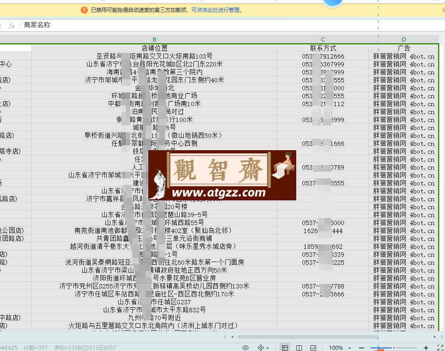The image size is (445, 351).
Task: Switch to page layout view icon
Action: coord(313,347)
